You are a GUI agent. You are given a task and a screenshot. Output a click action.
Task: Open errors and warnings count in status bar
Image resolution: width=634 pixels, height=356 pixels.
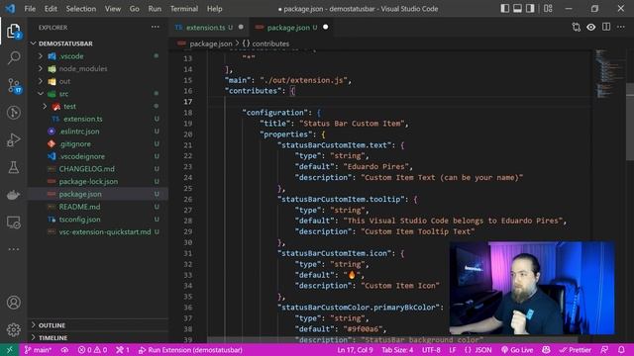tap(92, 350)
